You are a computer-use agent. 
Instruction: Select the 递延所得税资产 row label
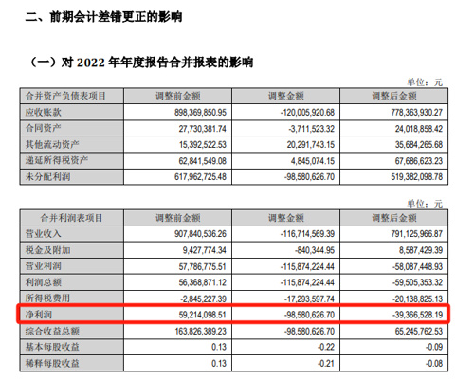tap(57, 160)
